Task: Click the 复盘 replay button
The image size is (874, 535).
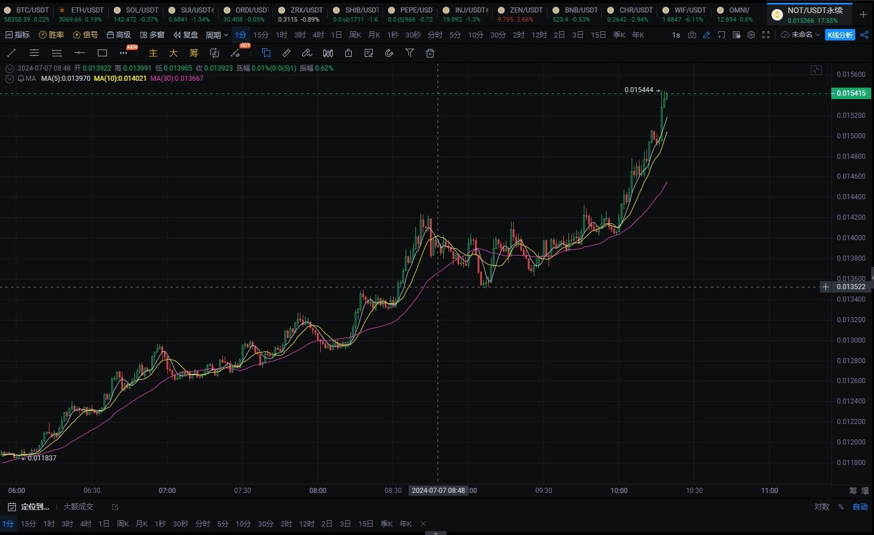Action: pos(186,35)
